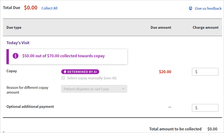Click the feedback ribbon icon
Image resolution: width=224 pixels, height=133 pixels.
point(190,8)
